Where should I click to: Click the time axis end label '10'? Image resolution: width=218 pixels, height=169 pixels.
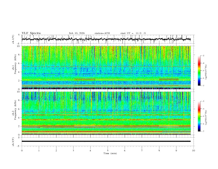point(194,150)
